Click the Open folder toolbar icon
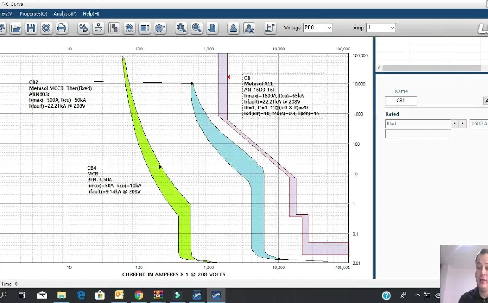 [x=16, y=28]
